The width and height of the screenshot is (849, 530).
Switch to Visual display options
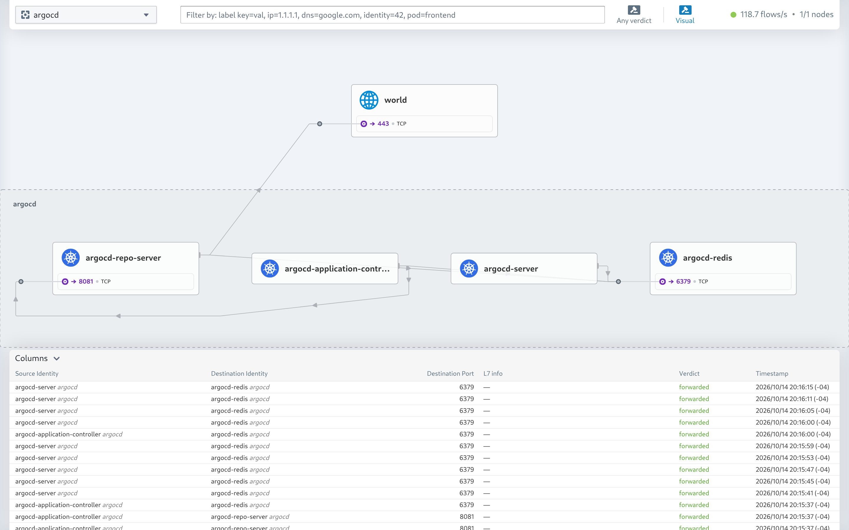tap(685, 15)
